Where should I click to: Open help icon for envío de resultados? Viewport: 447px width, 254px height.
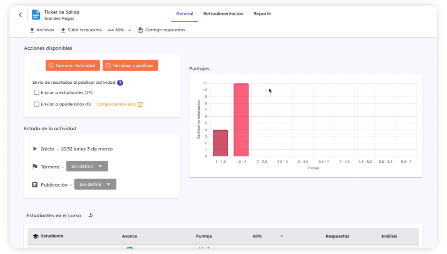tap(120, 83)
